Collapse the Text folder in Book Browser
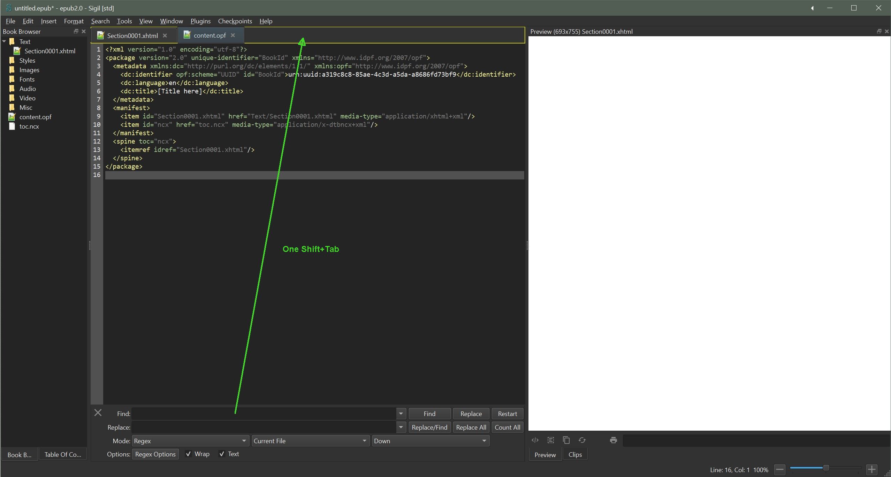Screen dimensions: 891x477 click(x=5, y=41)
